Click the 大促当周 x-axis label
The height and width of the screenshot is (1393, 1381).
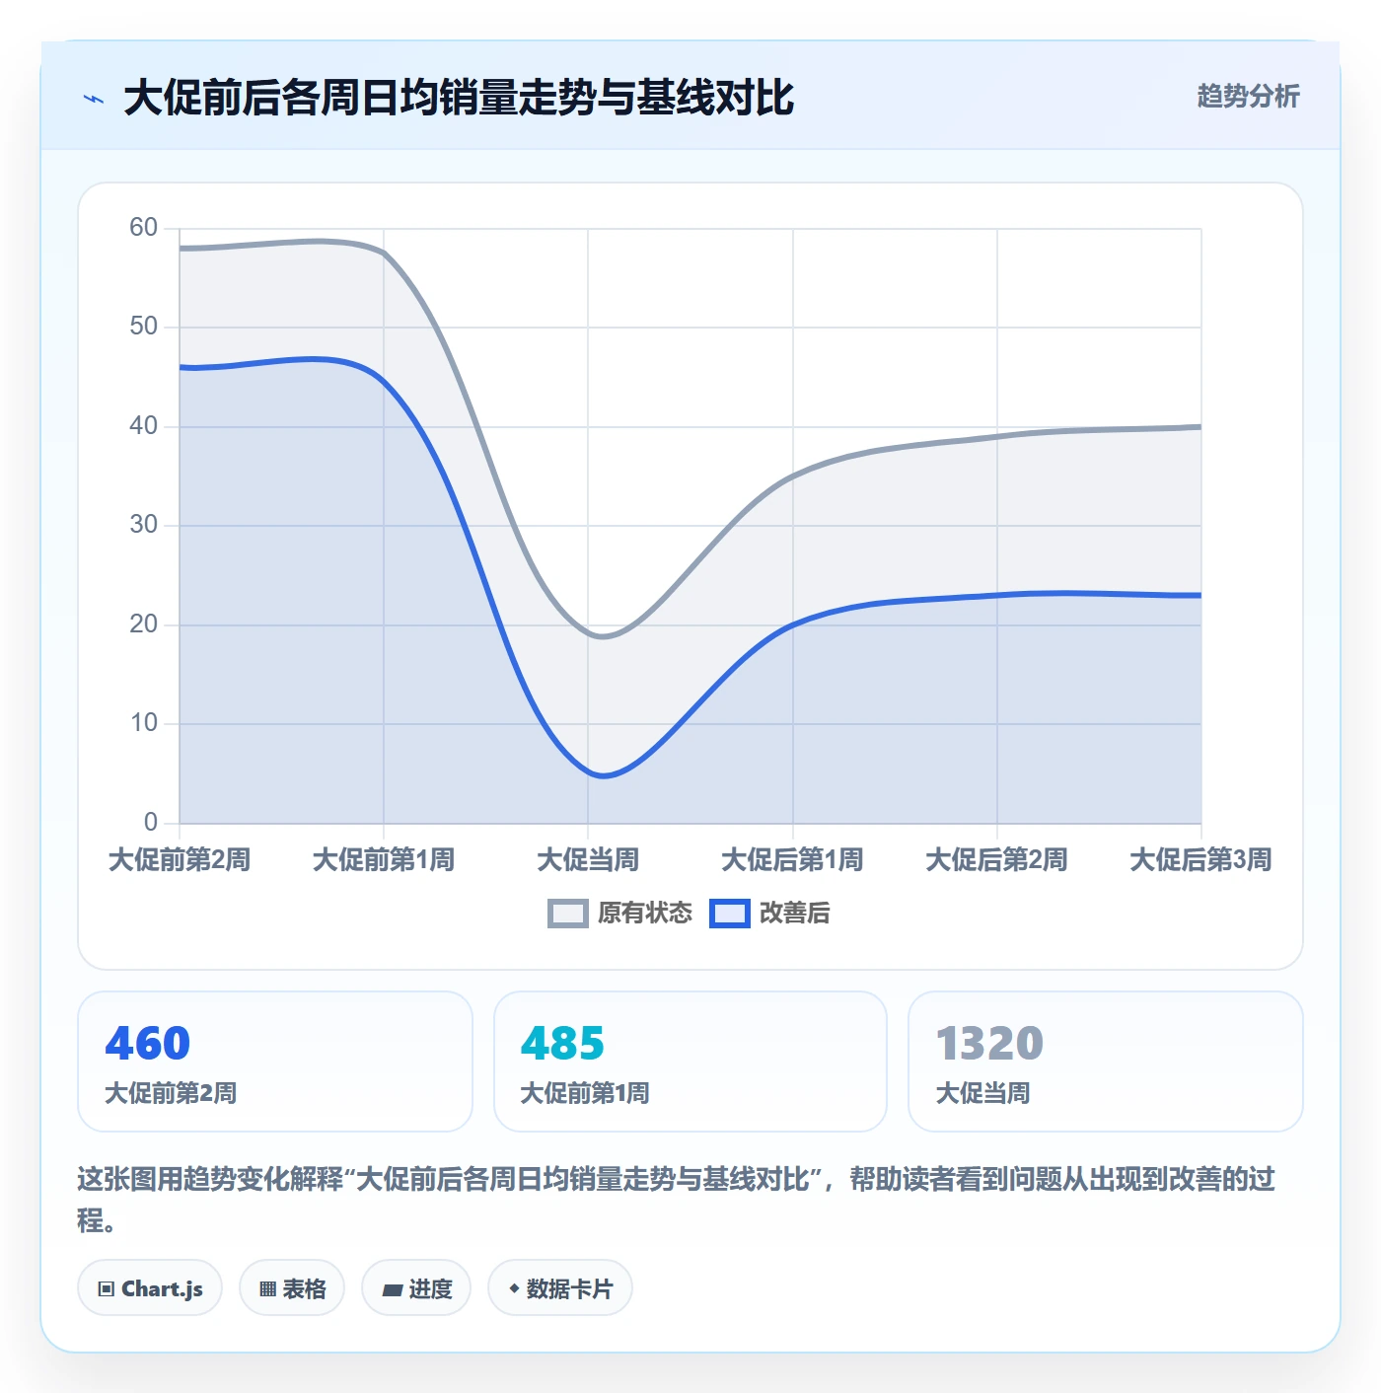[x=588, y=859]
